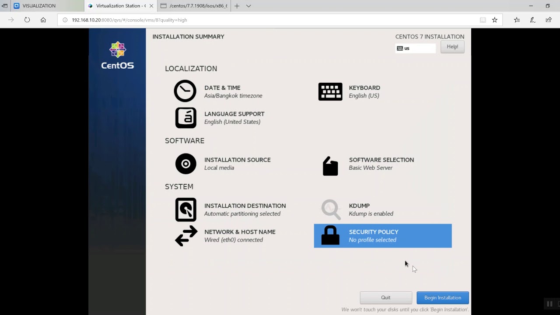Click 'Wired (eth0) connected' text
The width and height of the screenshot is (560, 315).
coord(234,240)
